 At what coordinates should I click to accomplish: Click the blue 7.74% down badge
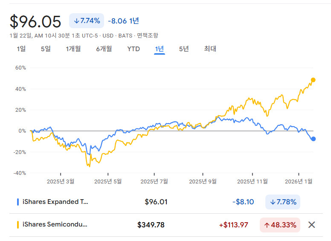[x=87, y=20]
